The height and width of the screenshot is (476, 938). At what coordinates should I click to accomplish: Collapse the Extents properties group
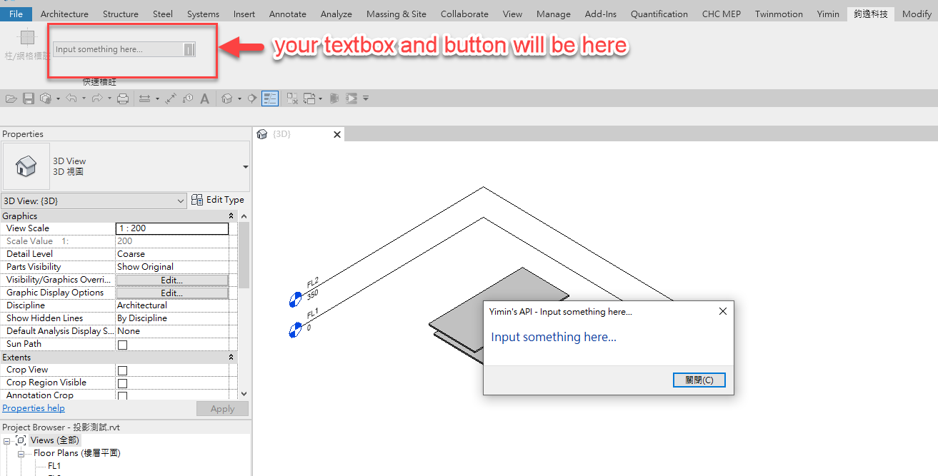tap(231, 357)
